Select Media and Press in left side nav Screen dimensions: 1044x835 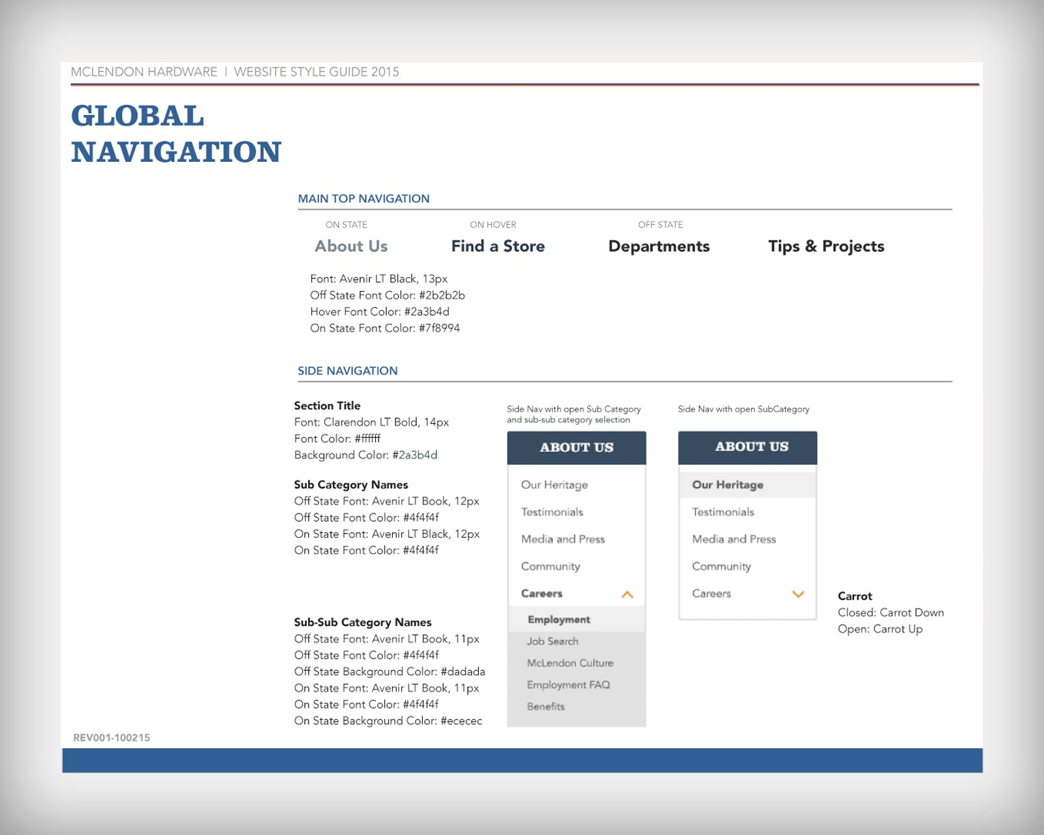pyautogui.click(x=563, y=539)
